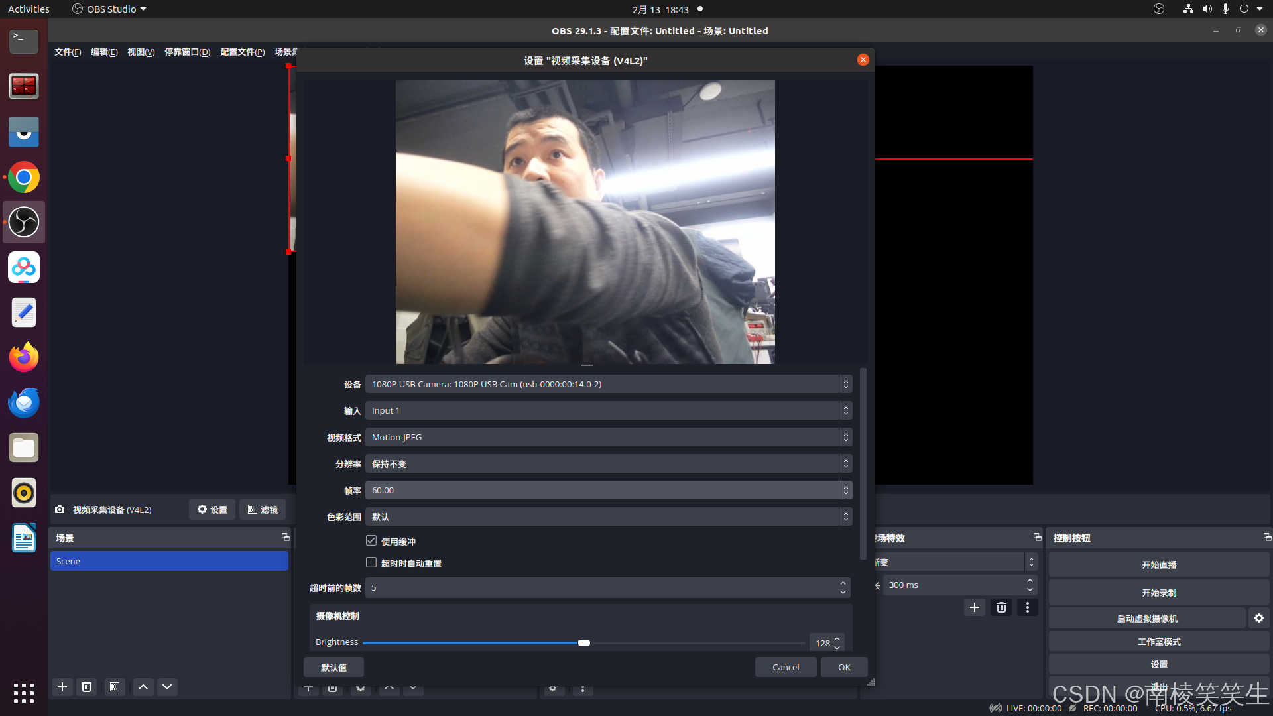Open the 文件(F) menu
The image size is (1273, 716).
68,52
